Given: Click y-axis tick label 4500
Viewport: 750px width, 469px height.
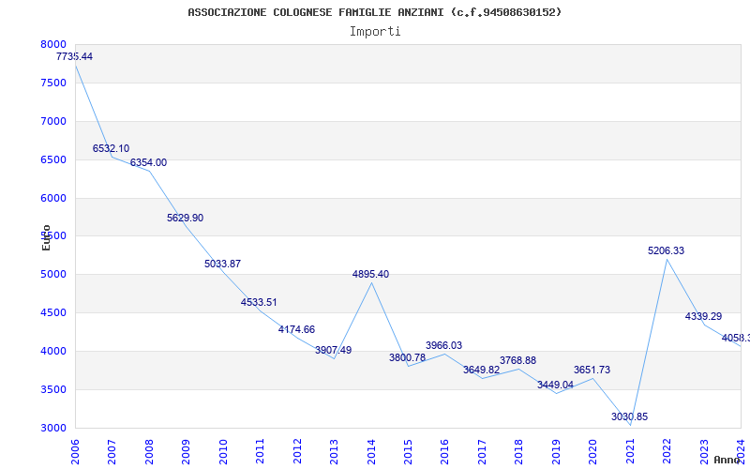Looking at the screenshot, I should pyautogui.click(x=53, y=312).
